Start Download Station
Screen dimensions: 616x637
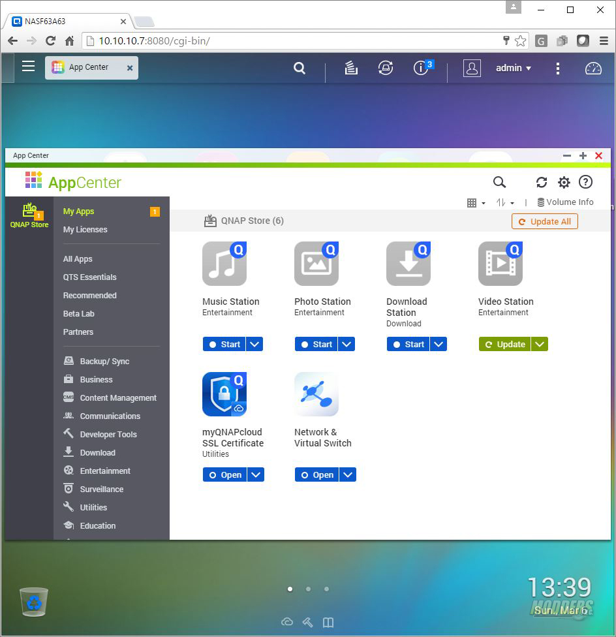[408, 344]
